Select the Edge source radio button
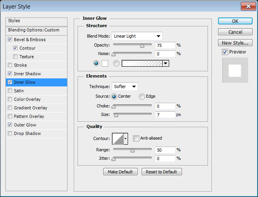 [x=142, y=97]
